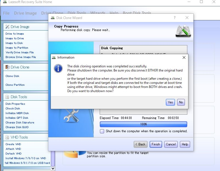Viewport: 220px width, 171px height.
Task: Open Verify Drive Image File
Action: tap(20, 52)
